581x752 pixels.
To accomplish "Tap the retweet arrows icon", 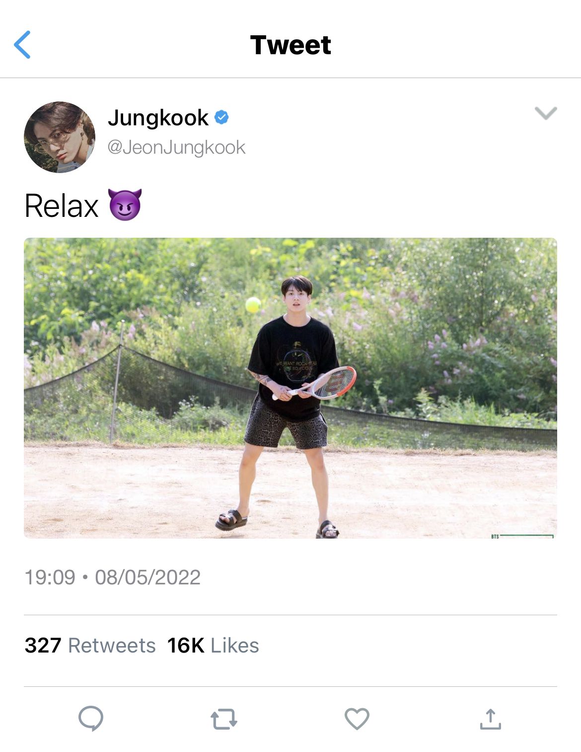I will (x=224, y=719).
